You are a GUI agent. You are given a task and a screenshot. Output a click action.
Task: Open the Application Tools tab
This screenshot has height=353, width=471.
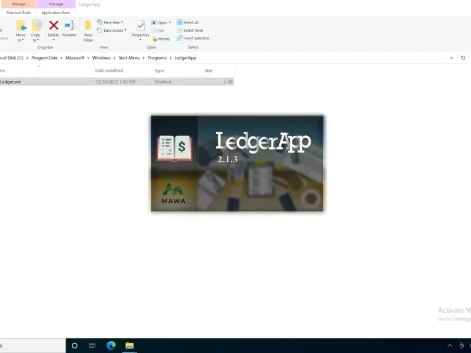[x=56, y=12]
